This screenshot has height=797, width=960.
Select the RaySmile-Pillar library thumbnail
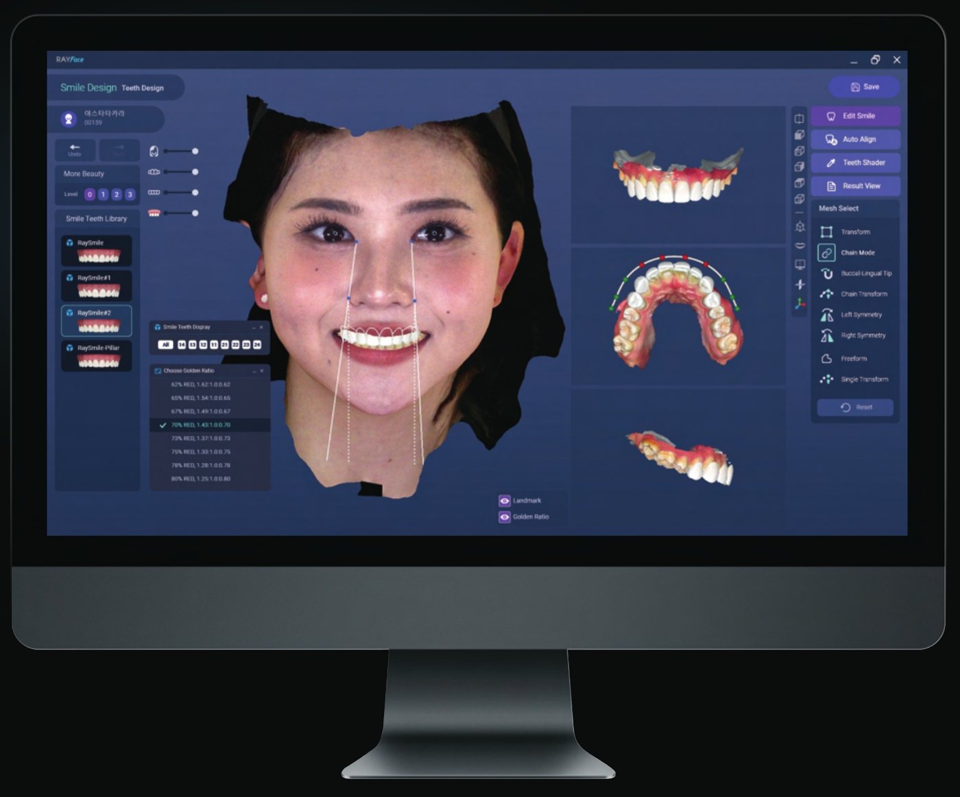click(97, 356)
